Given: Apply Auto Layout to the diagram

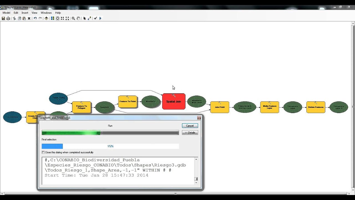Looking at the screenshot, I should 52,18.
